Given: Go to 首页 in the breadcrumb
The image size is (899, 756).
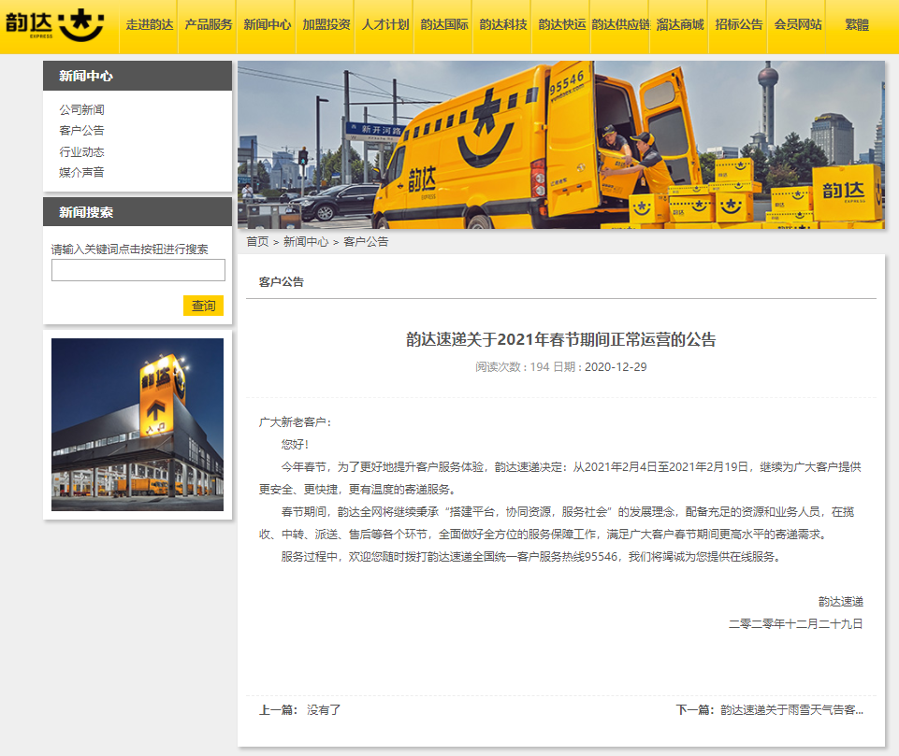Looking at the screenshot, I should click(257, 242).
